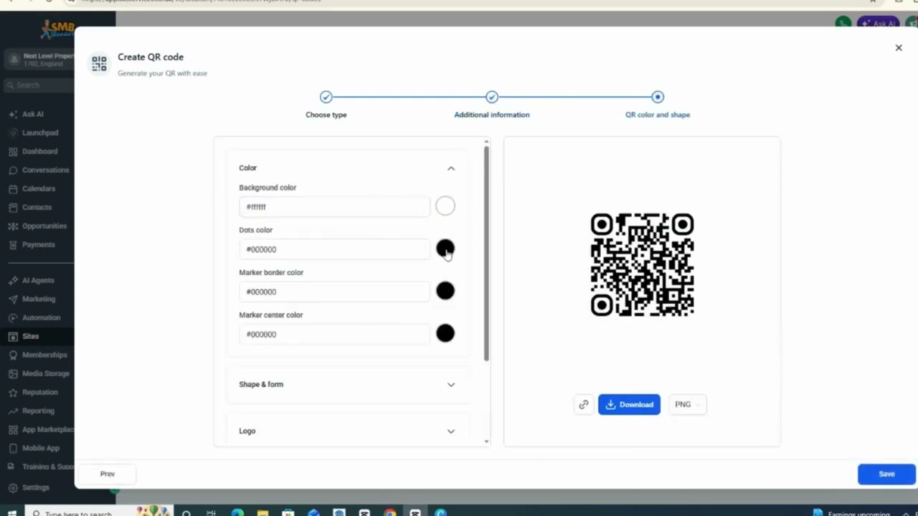This screenshot has height=516, width=918.
Task: Click the Automation sidebar icon
Action: (x=13, y=317)
